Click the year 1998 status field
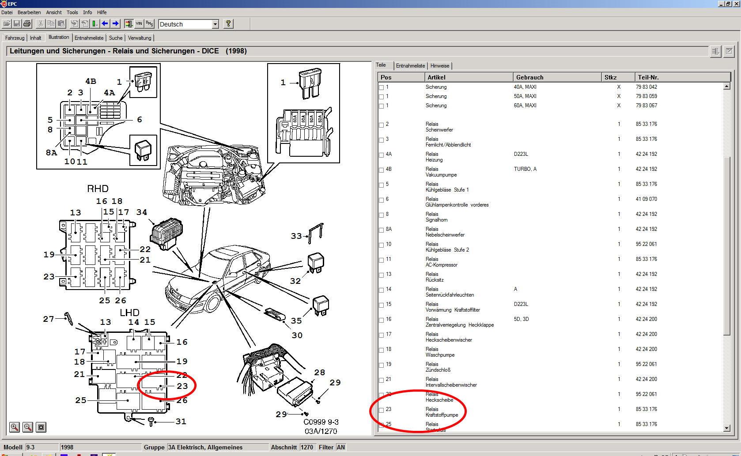 tap(100, 447)
